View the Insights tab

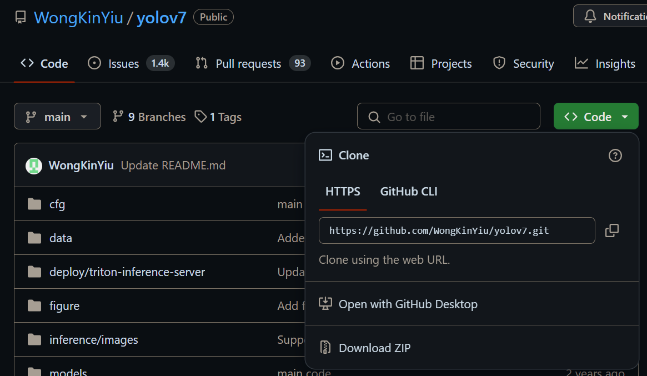click(605, 63)
